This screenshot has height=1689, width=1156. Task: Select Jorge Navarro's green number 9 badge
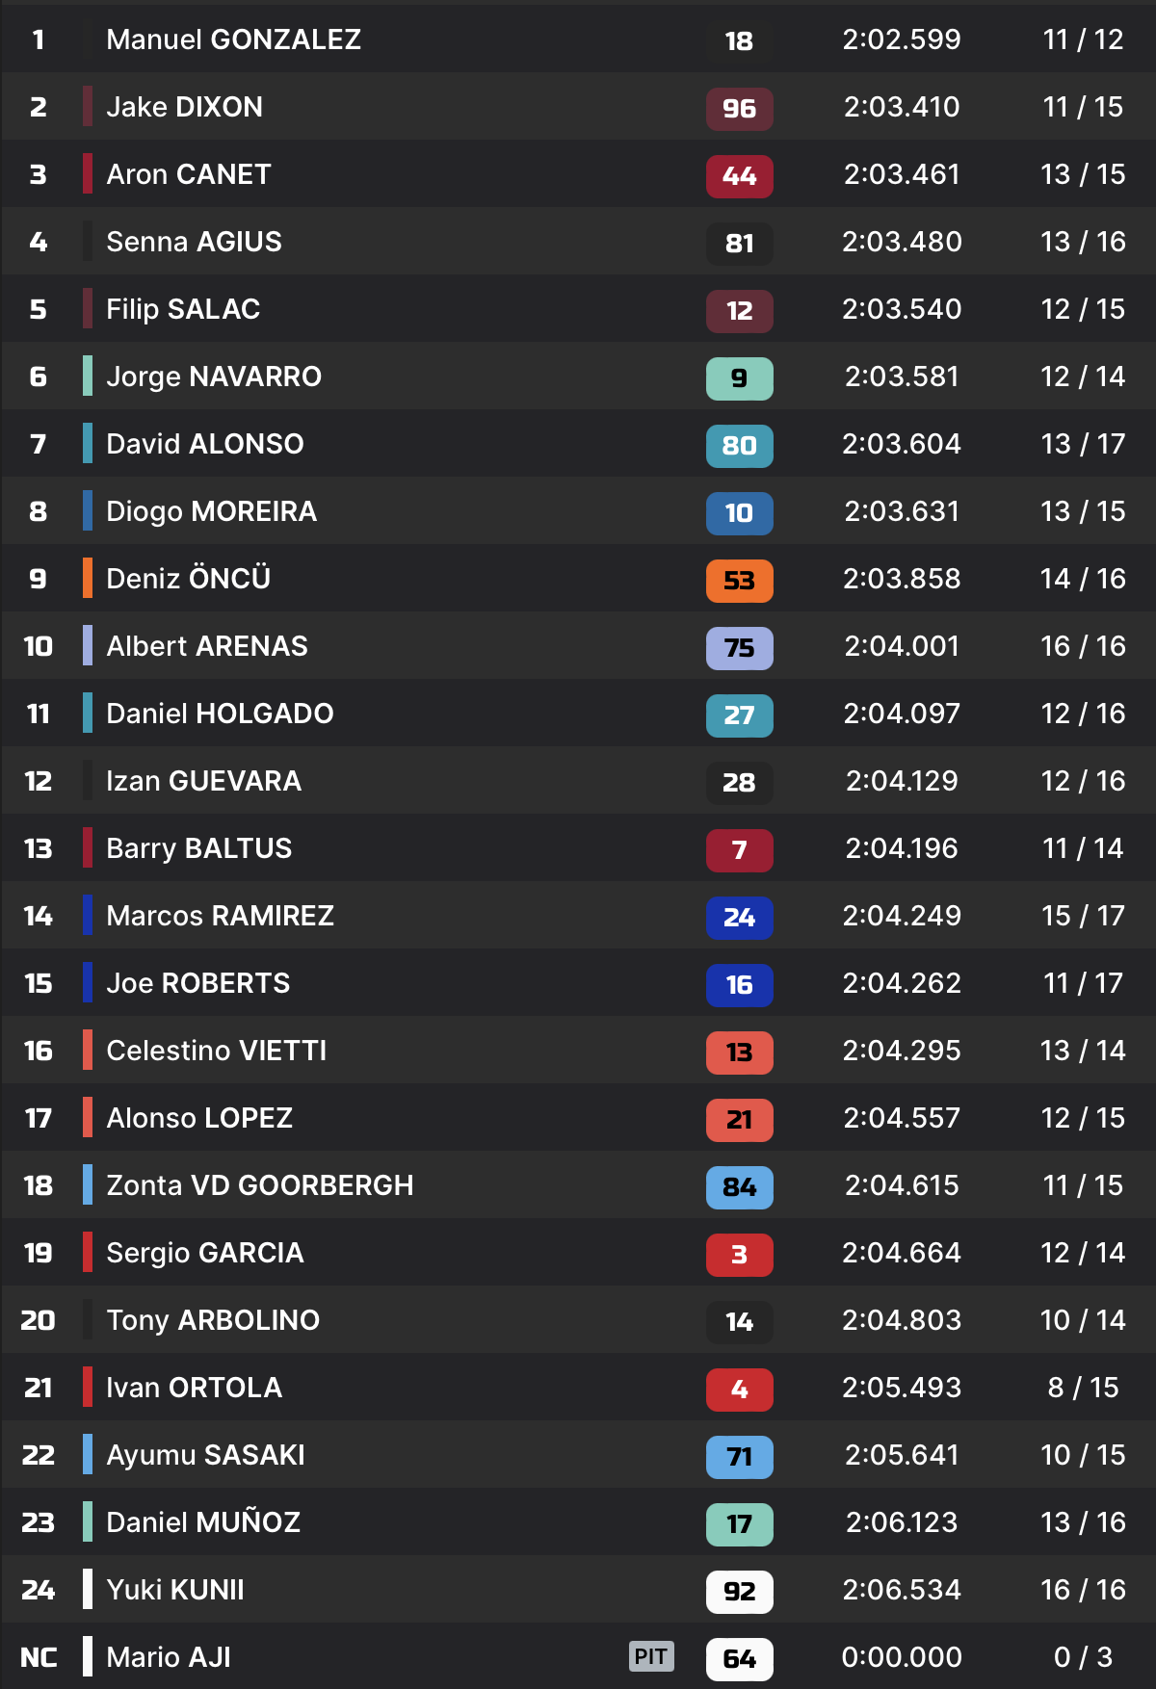click(x=739, y=377)
